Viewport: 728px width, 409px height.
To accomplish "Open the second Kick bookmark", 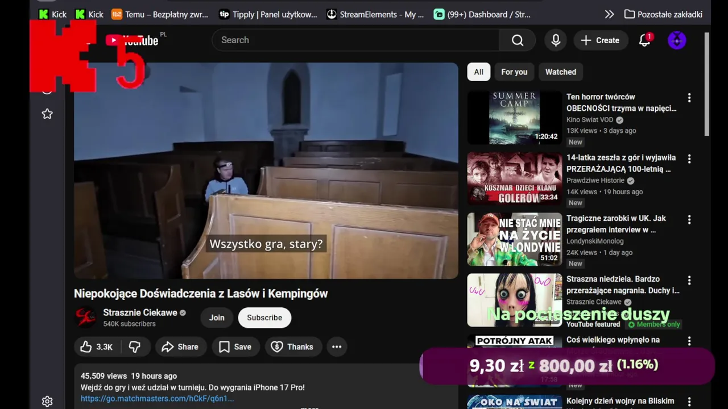I will [x=89, y=14].
